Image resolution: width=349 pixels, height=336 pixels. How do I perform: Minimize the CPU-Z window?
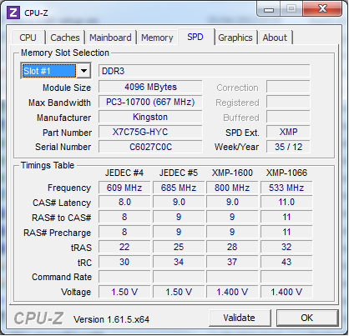click(268, 9)
